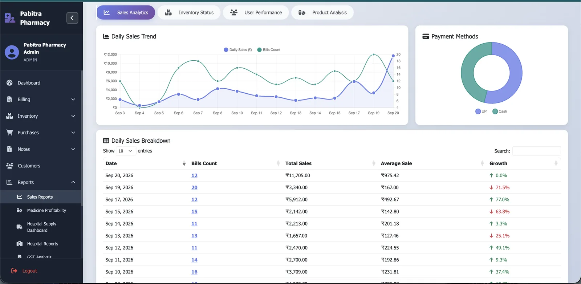Click the Pabitra Pharmacy logo icon
The image size is (581, 284).
pyautogui.click(x=10, y=18)
